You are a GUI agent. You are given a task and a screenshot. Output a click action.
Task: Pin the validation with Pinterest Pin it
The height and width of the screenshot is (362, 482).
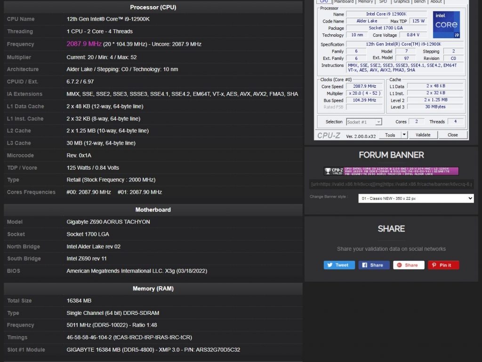[443, 265]
